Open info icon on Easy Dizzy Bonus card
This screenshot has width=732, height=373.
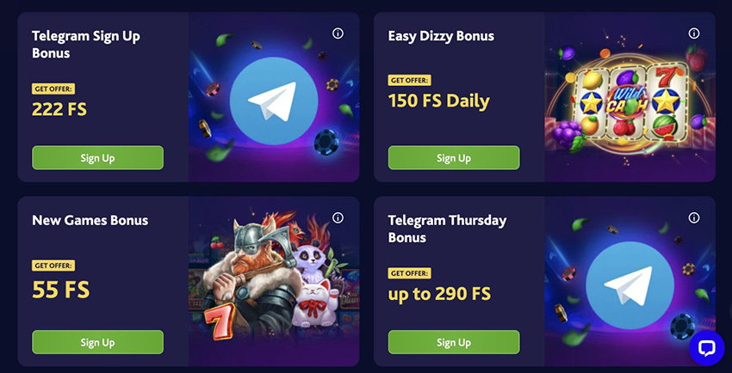(694, 34)
